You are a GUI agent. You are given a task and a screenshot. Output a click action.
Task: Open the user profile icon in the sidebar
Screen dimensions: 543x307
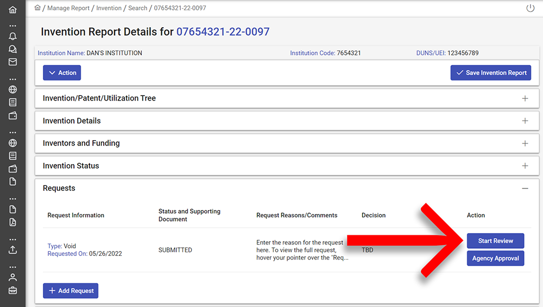tap(12, 277)
